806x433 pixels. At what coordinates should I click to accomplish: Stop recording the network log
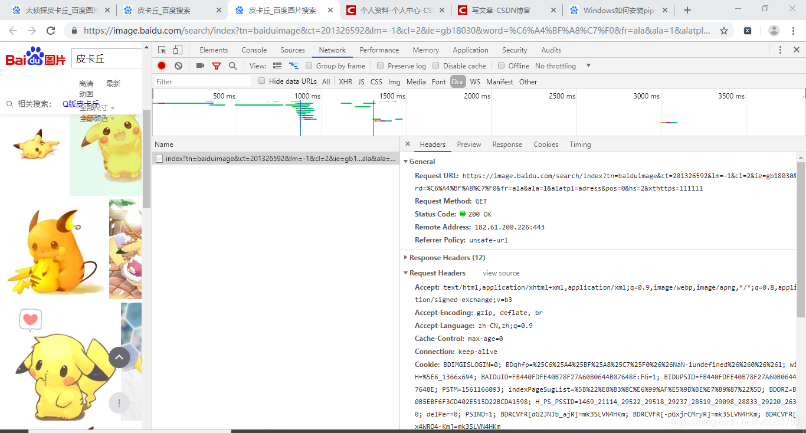tap(162, 65)
